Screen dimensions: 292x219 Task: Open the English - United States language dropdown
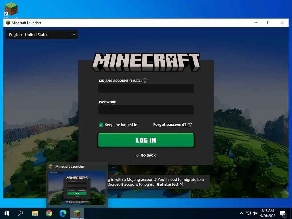pyautogui.click(x=42, y=35)
